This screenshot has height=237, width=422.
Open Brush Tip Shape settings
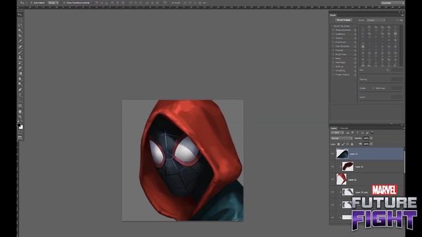tap(342, 26)
